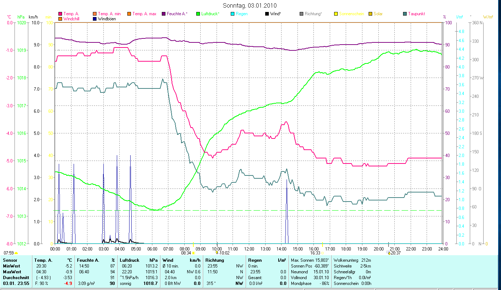The image size is (501, 290).
Task: Click the cyan Regen legend swatch
Action: pyautogui.click(x=233, y=14)
